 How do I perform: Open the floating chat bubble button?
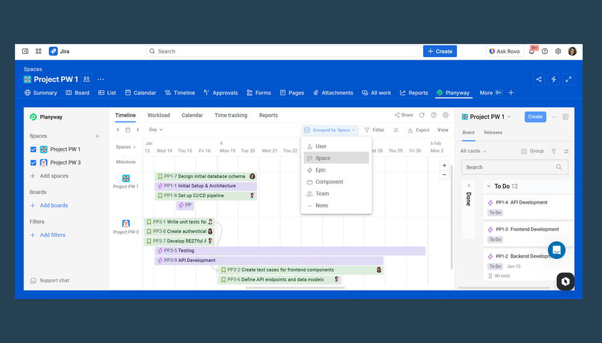pyautogui.click(x=556, y=250)
